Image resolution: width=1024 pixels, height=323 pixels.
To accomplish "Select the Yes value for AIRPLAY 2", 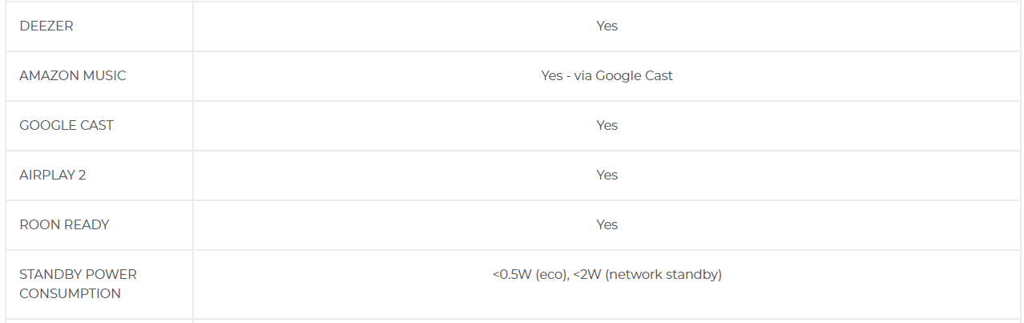I will coord(607,175).
